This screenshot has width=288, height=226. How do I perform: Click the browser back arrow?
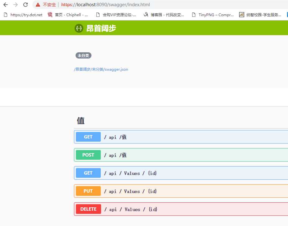[x=6, y=5]
